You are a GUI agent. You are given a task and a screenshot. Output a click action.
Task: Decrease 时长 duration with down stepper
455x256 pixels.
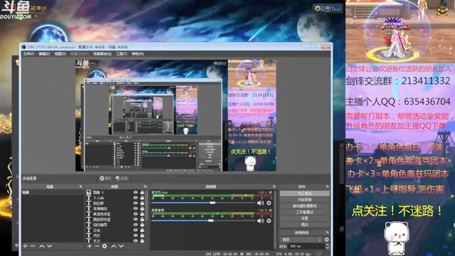click(328, 247)
